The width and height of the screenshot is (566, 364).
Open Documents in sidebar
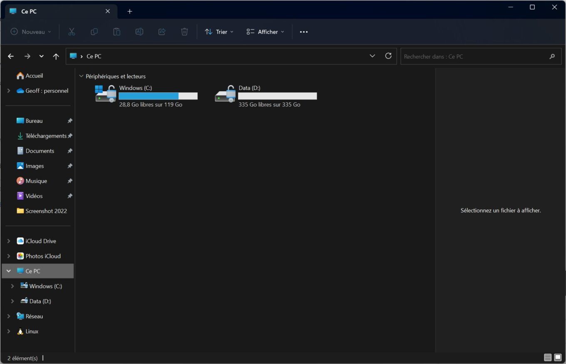[x=35, y=151]
